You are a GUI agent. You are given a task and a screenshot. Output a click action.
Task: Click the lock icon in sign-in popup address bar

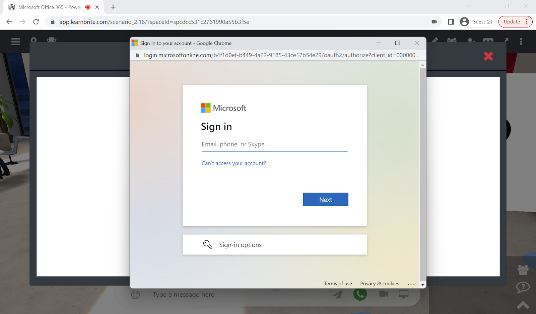(137, 55)
